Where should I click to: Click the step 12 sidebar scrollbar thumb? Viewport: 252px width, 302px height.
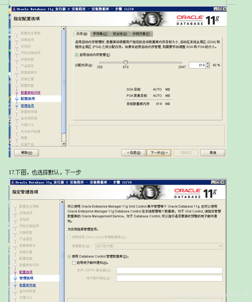pos(62,253)
